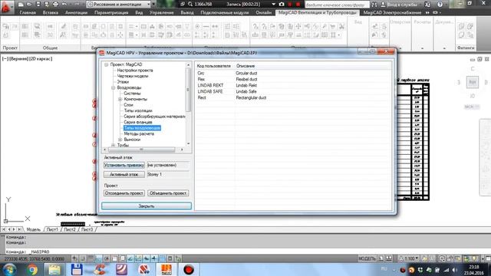
Task: Expand the Компоненты tree node
Action: click(120, 99)
